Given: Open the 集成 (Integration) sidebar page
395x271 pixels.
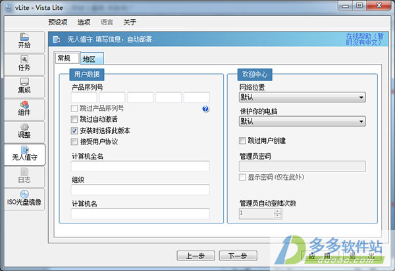Looking at the screenshot, I should (24, 87).
